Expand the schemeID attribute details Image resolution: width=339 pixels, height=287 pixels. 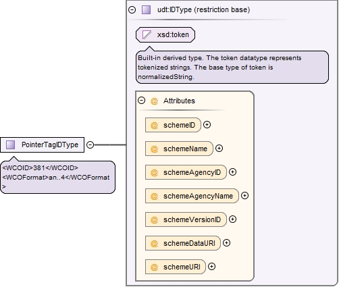tap(207, 125)
